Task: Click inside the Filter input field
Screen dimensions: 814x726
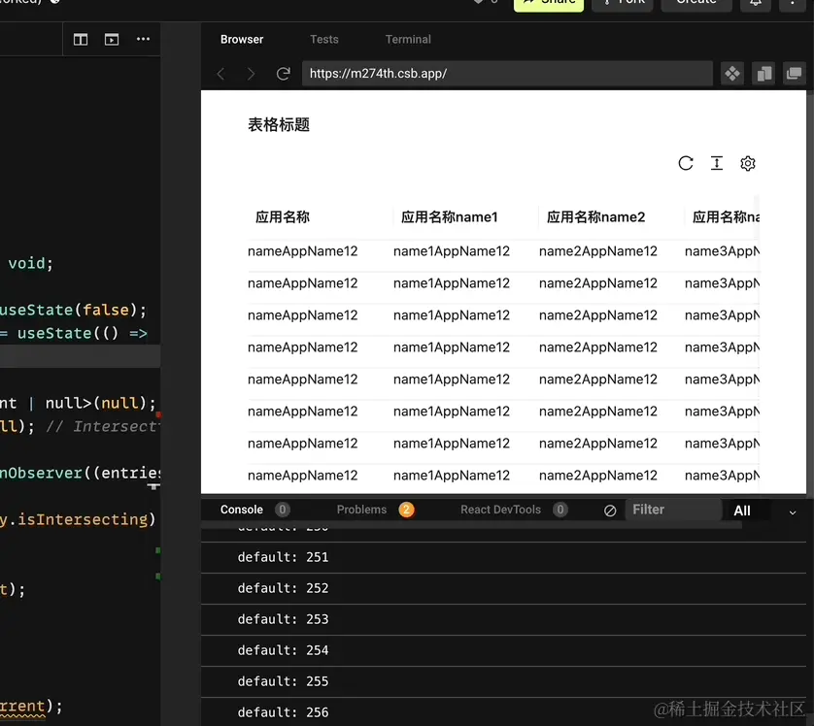Action: [670, 509]
